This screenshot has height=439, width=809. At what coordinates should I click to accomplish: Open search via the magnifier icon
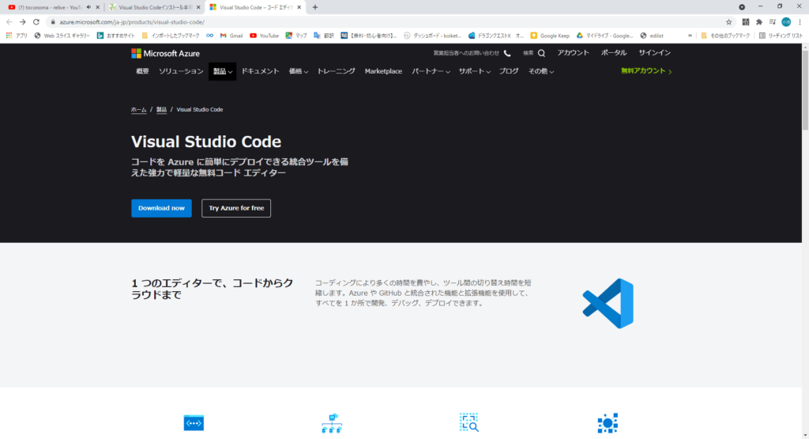541,53
